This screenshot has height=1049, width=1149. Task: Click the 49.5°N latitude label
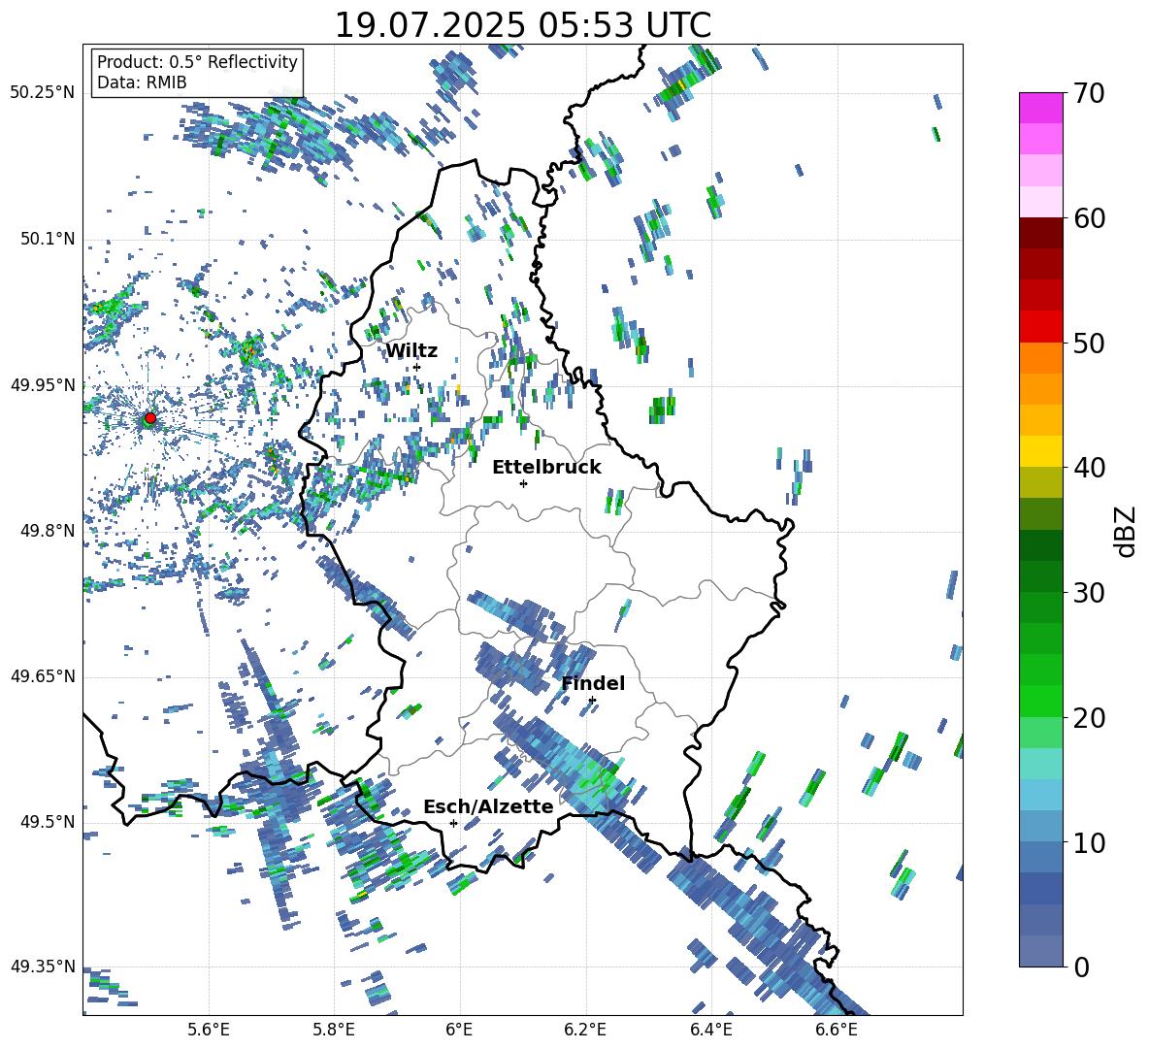48,822
